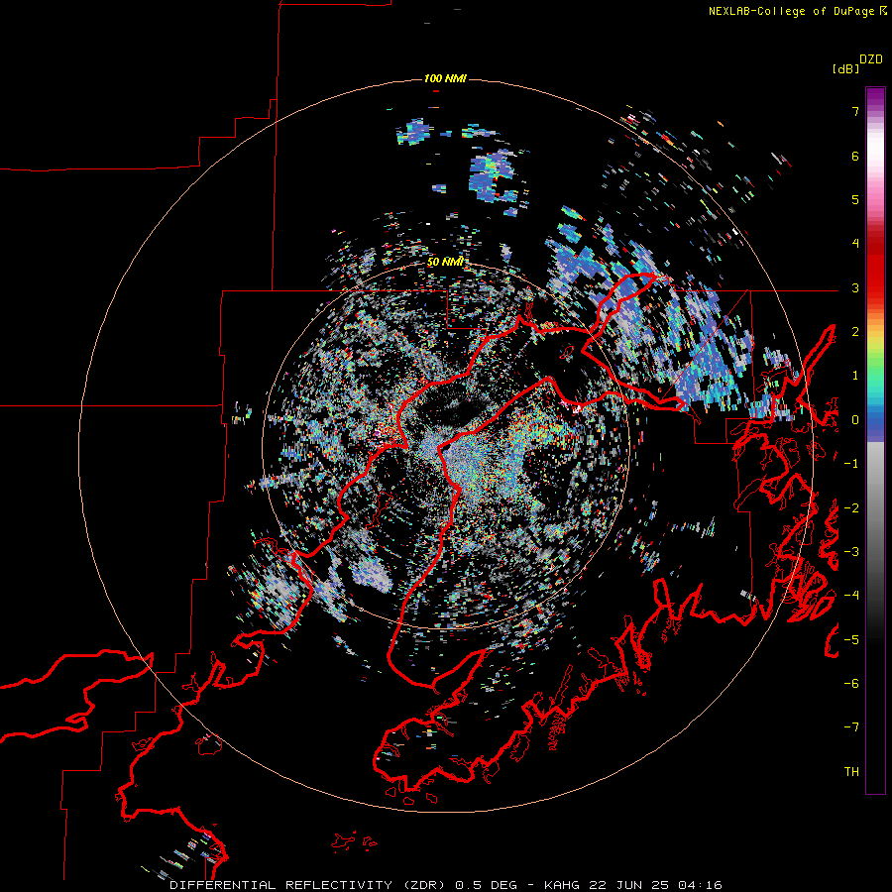The height and width of the screenshot is (892, 892).
Task: Click the ZDR color bar legend
Action: [x=875, y=440]
